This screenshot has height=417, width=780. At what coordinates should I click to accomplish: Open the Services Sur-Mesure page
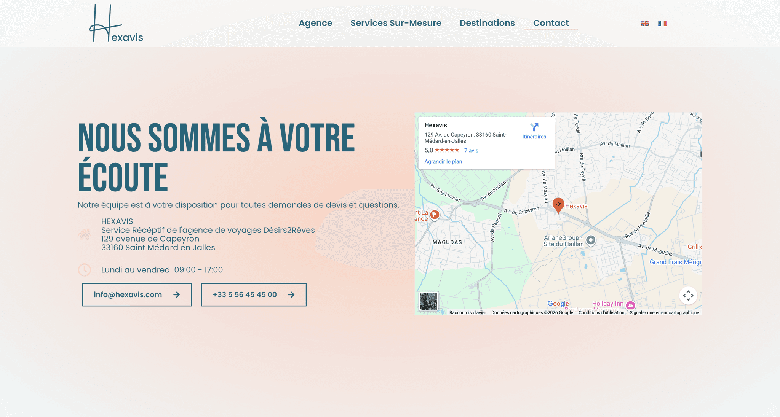pyautogui.click(x=396, y=23)
